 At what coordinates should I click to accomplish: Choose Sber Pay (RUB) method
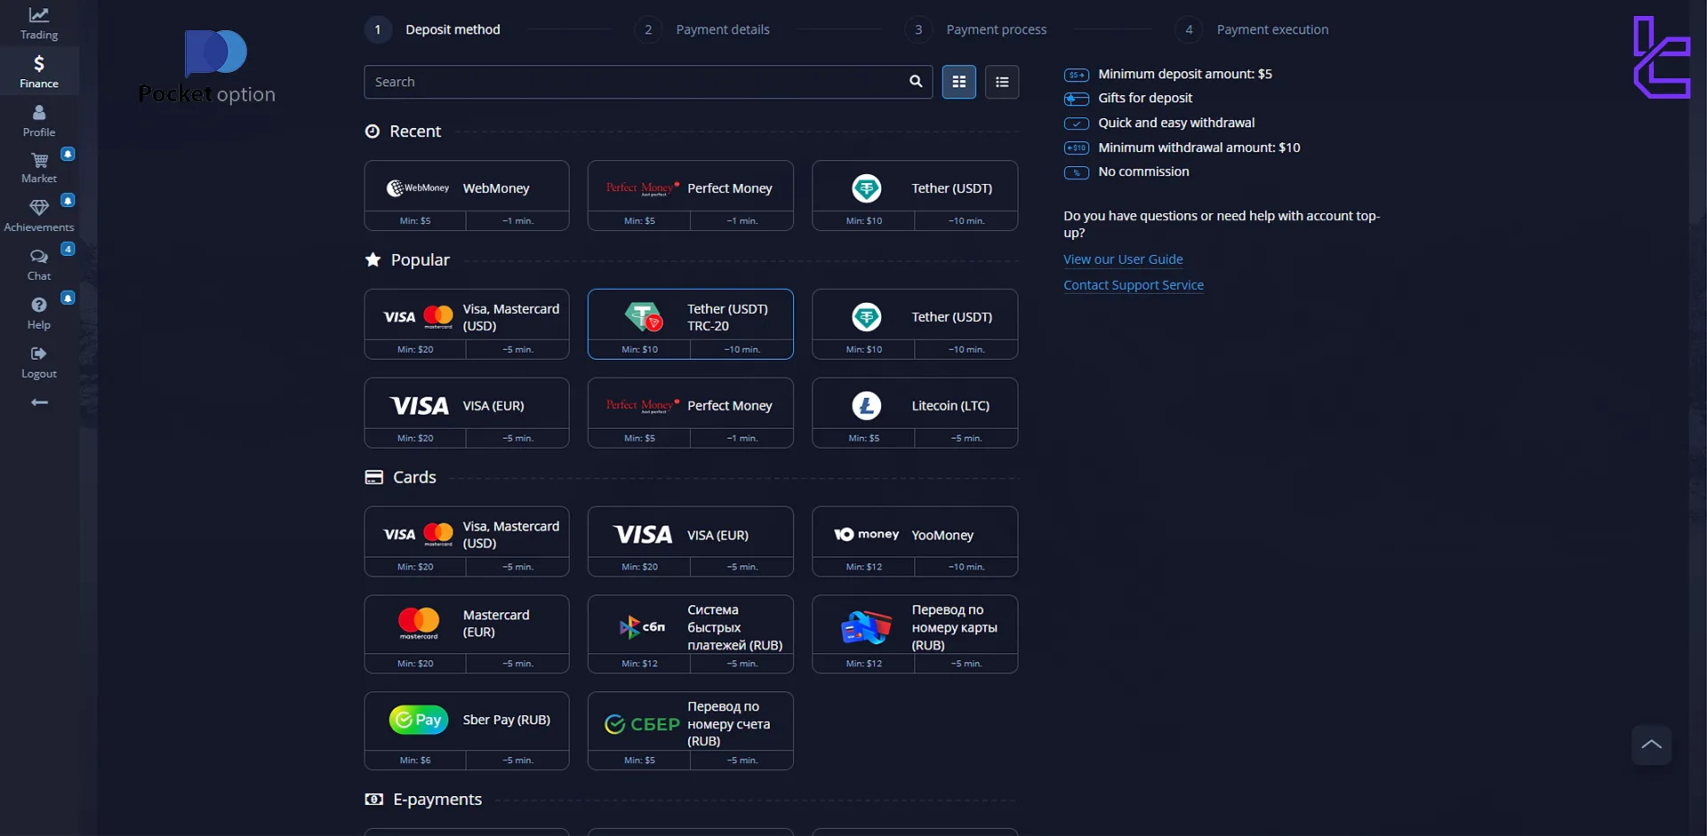pos(467,731)
